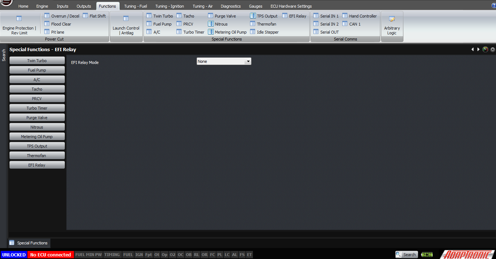
Task: Expand the EFI Relay Mode dropdown
Action: (x=249, y=61)
